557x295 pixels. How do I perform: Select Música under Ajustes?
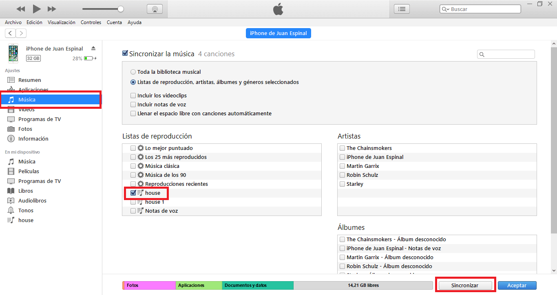pyautogui.click(x=51, y=99)
